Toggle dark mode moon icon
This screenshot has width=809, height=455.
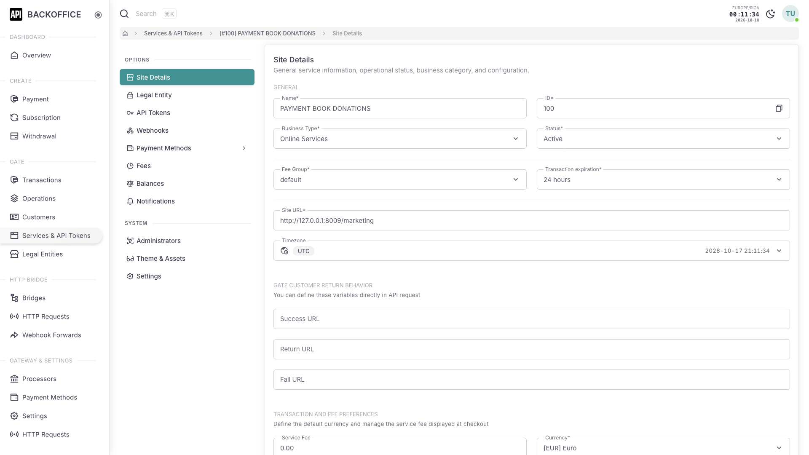770,14
